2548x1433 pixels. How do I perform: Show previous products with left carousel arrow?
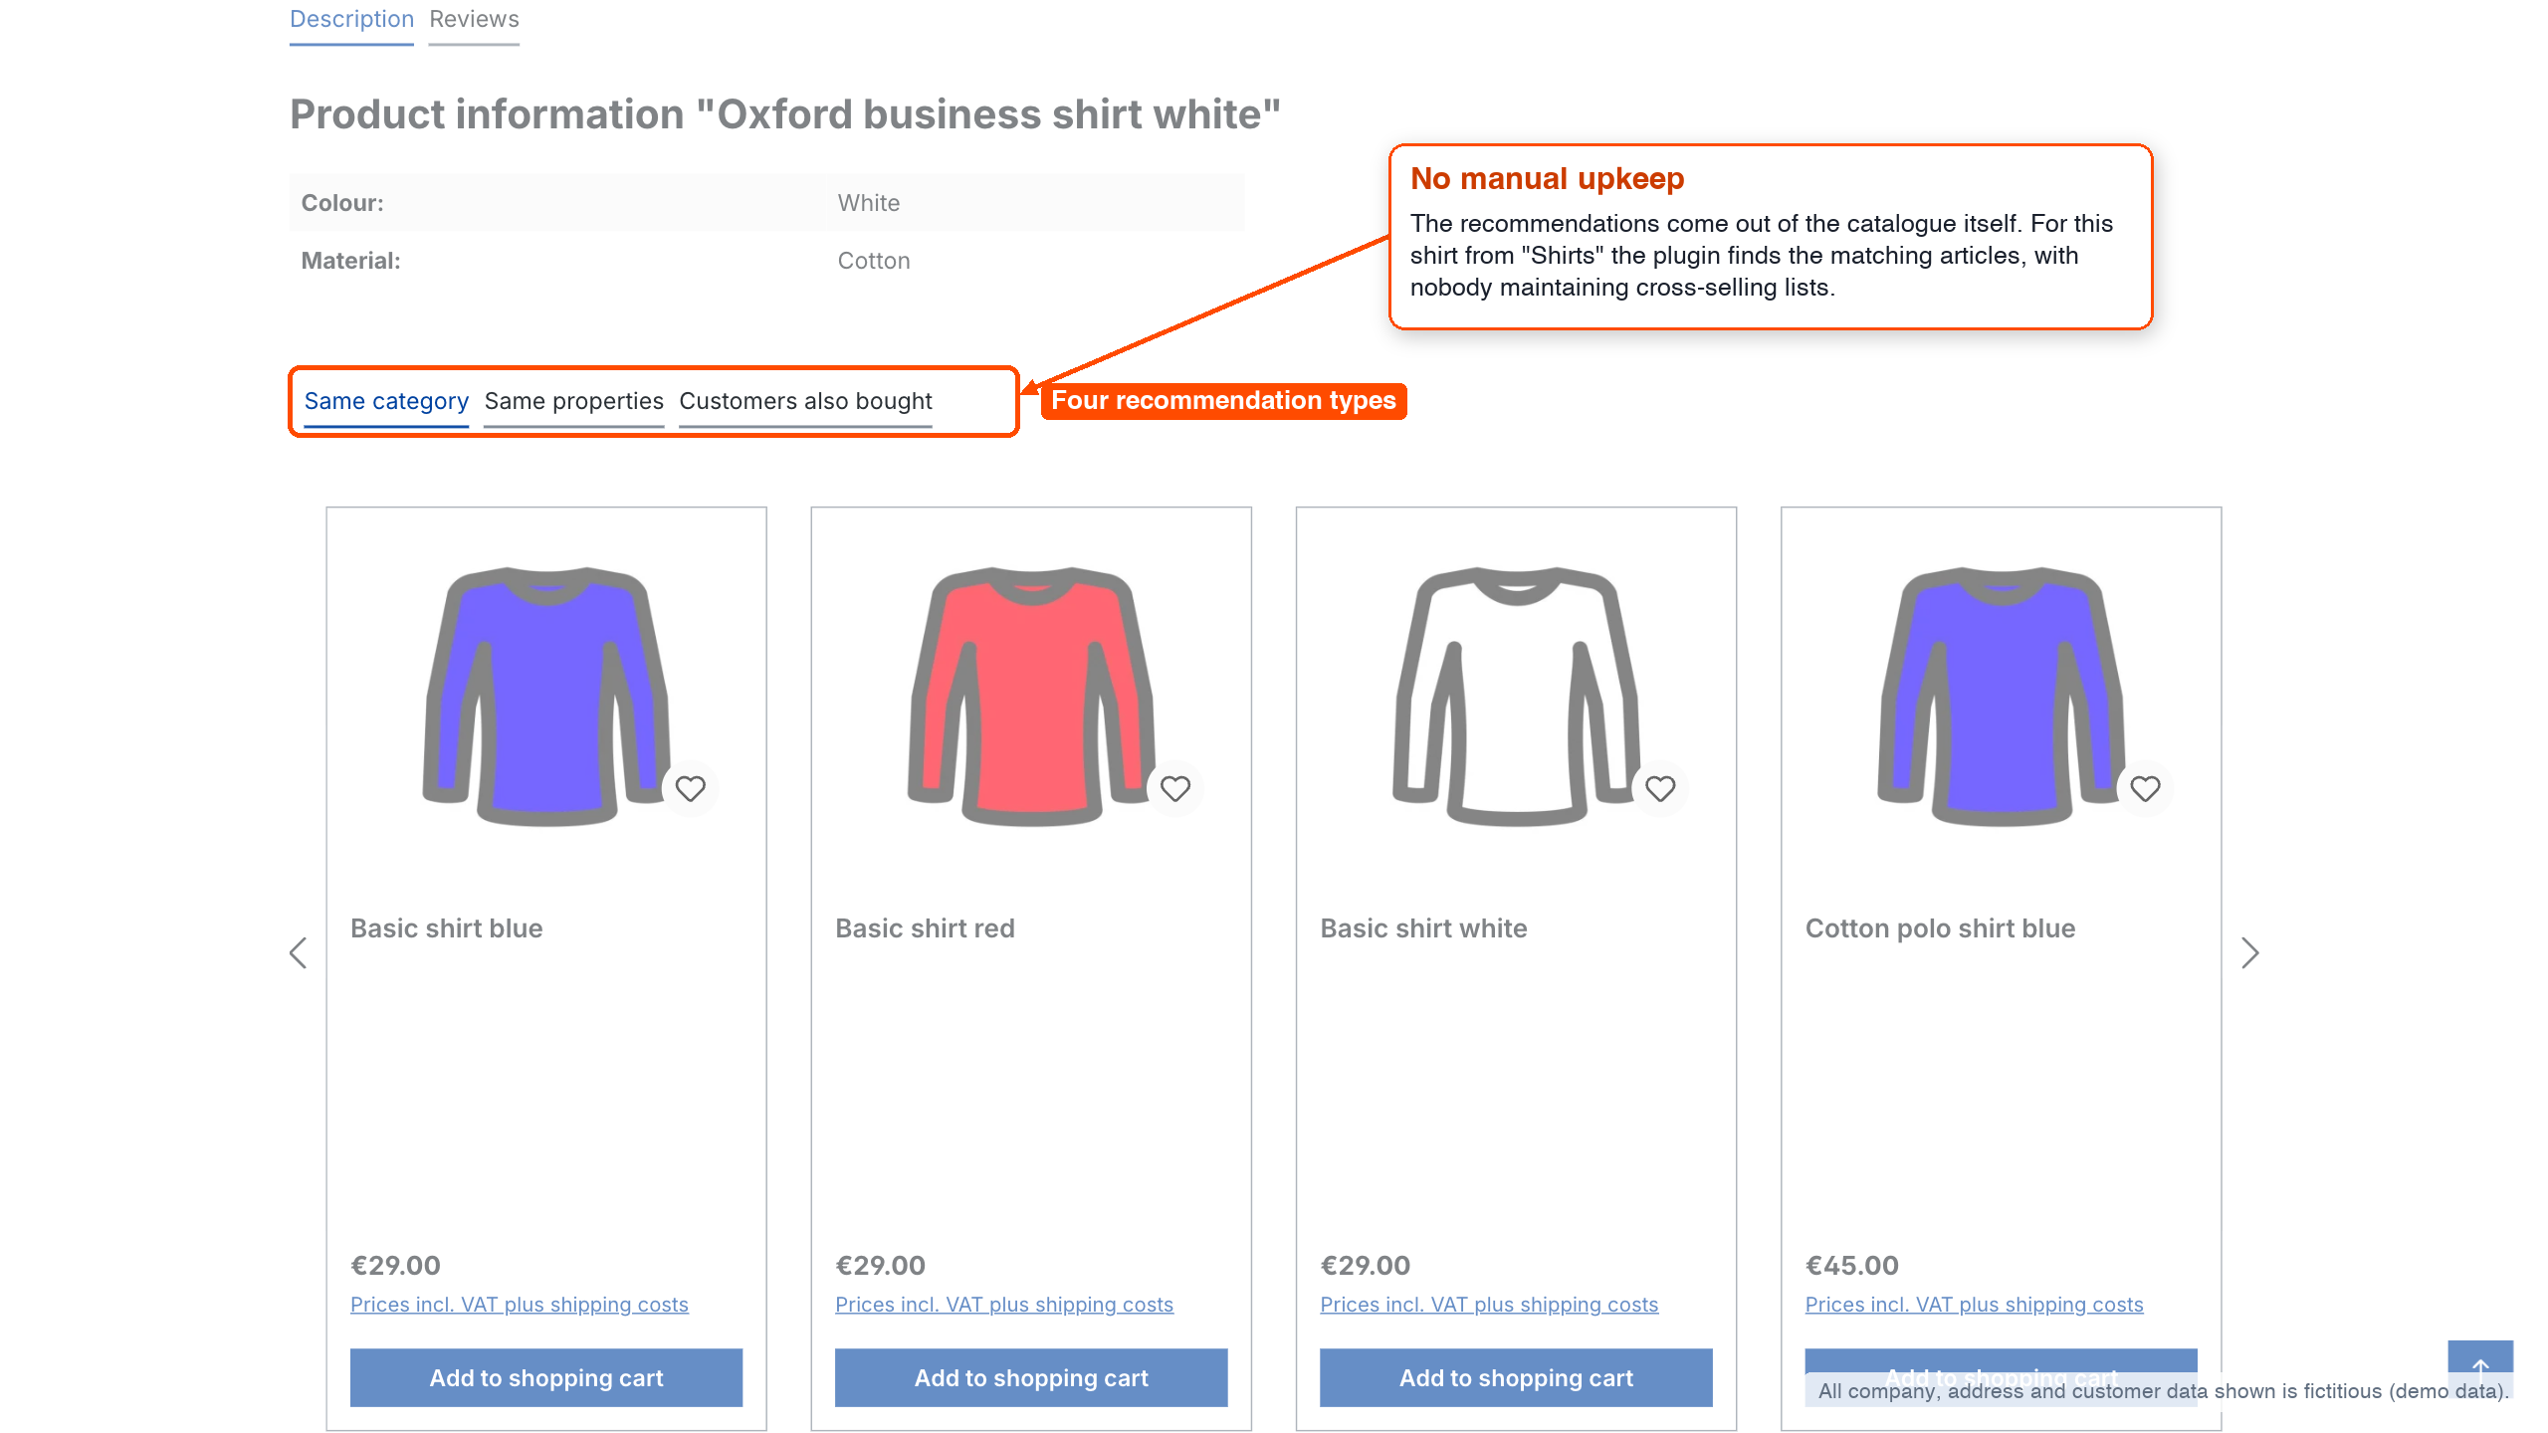click(x=298, y=952)
